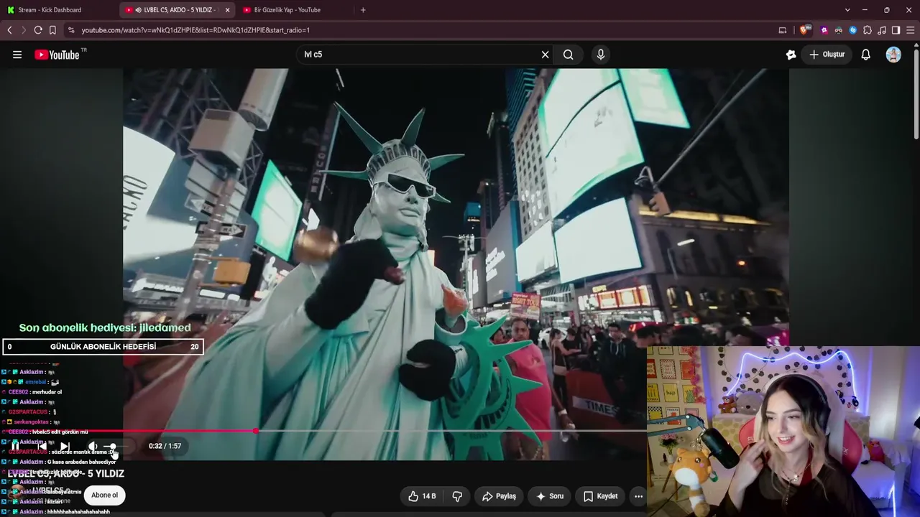Open the extensions puzzle menu

[868, 30]
